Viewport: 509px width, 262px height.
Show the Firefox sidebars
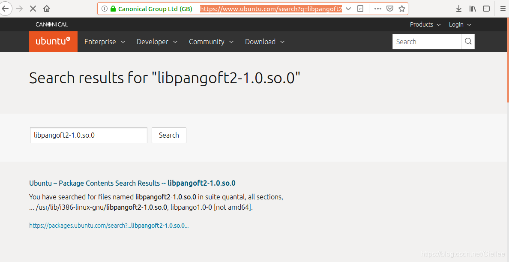pyautogui.click(x=486, y=9)
